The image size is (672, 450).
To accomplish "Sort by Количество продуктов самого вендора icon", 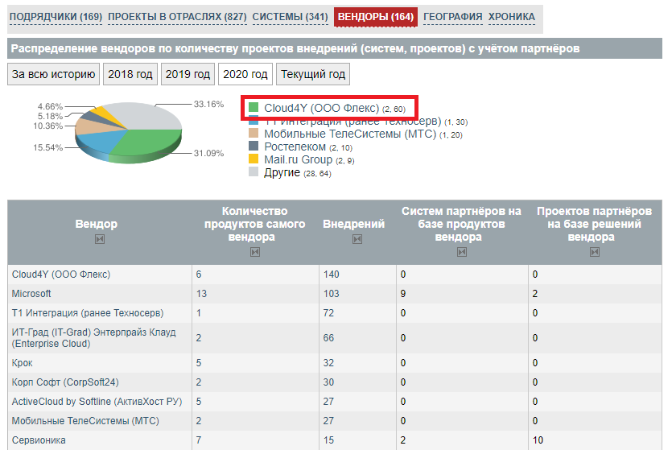I will click(x=255, y=252).
